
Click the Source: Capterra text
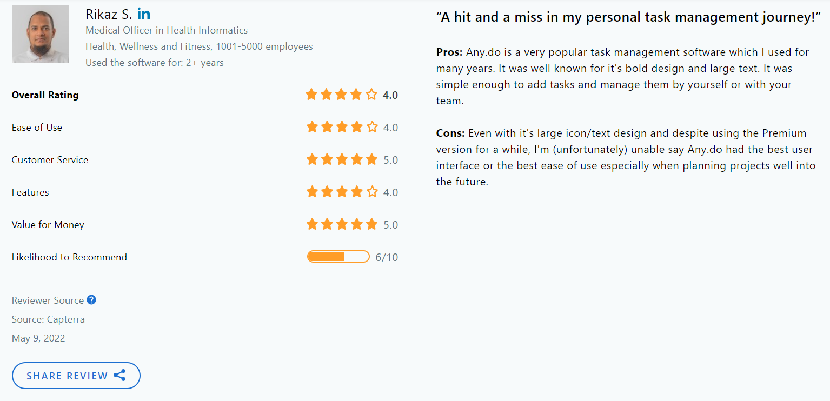[48, 319]
